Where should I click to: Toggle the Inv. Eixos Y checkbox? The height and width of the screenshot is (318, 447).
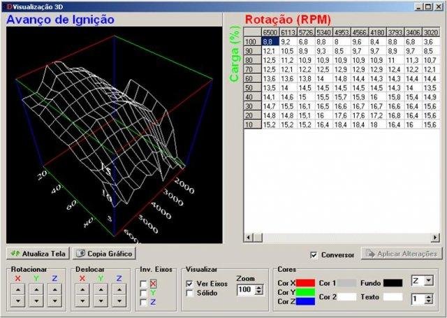pyautogui.click(x=144, y=293)
